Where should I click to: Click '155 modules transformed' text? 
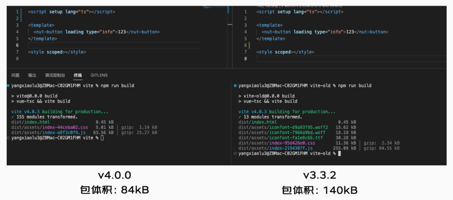[x=47, y=117]
